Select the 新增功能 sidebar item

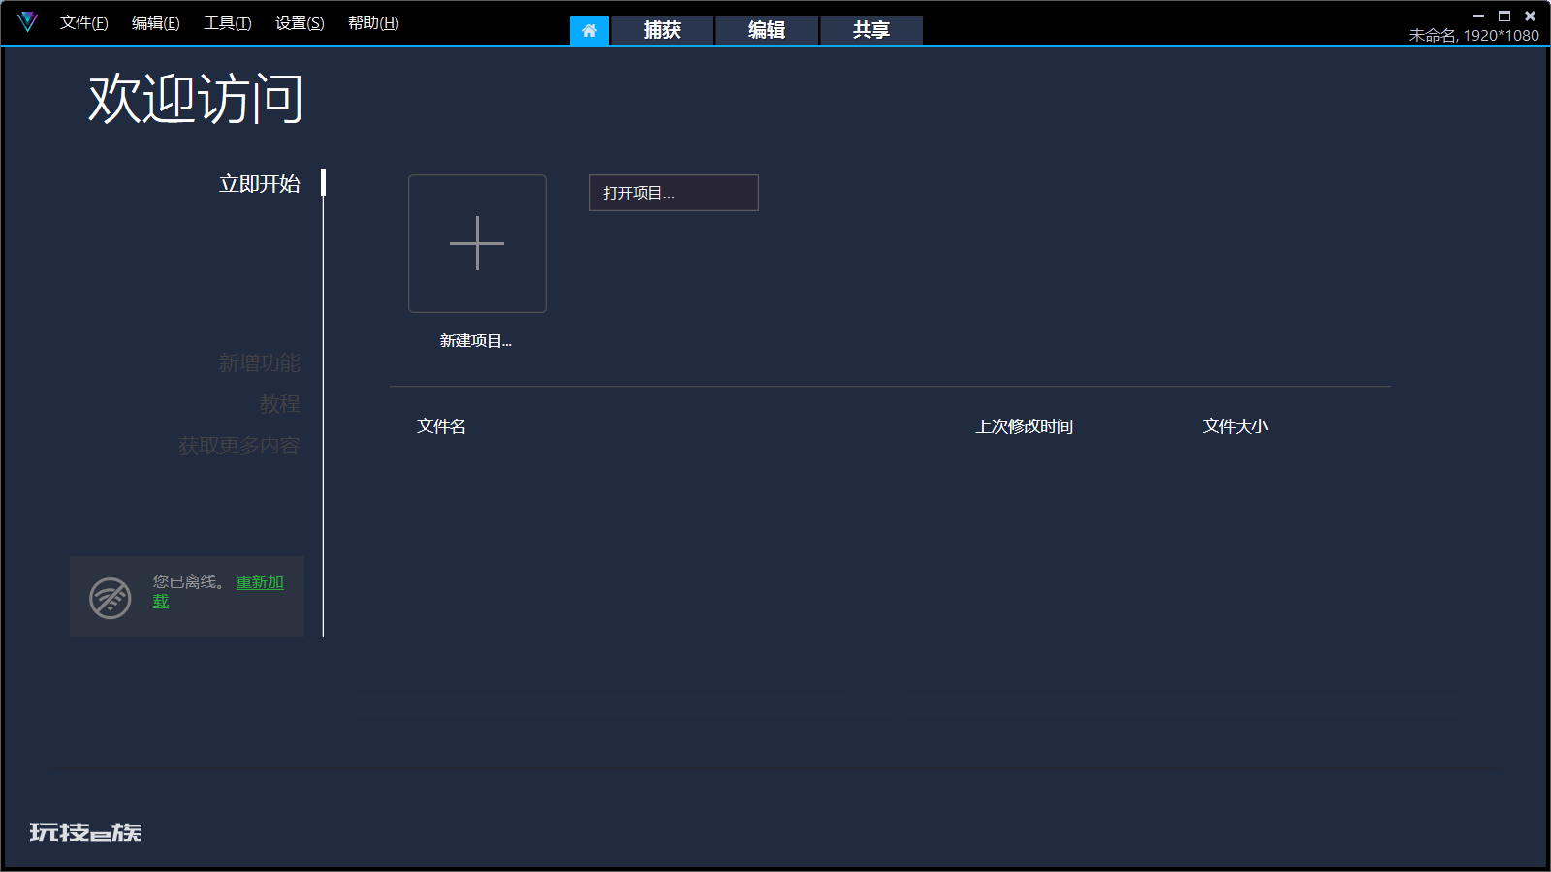260,363
